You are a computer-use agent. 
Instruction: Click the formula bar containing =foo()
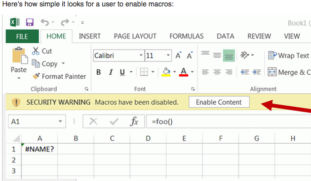(x=228, y=121)
